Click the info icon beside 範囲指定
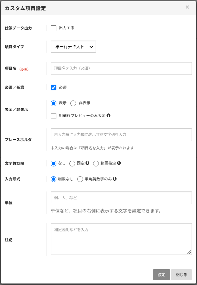Screen dimensions: 197x285 119,163
